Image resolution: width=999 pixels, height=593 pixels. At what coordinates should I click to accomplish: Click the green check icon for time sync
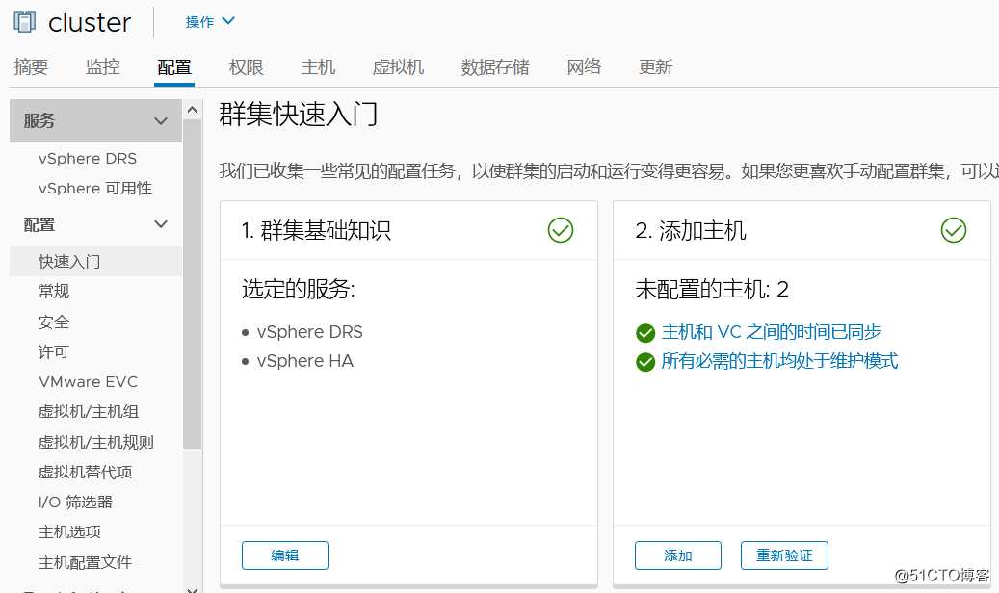click(645, 332)
